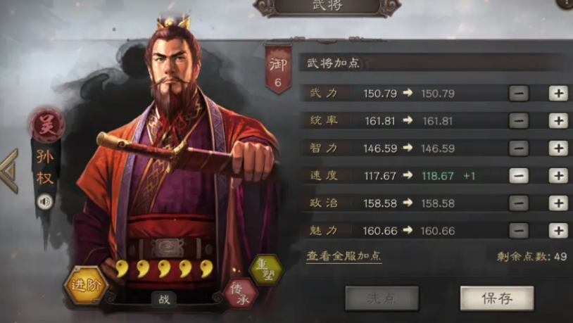Add a point to 智力

(x=558, y=148)
